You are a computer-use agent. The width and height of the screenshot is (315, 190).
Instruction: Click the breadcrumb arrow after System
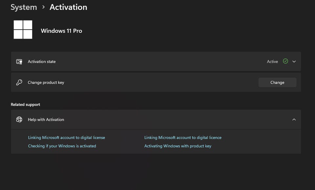pyautogui.click(x=43, y=7)
